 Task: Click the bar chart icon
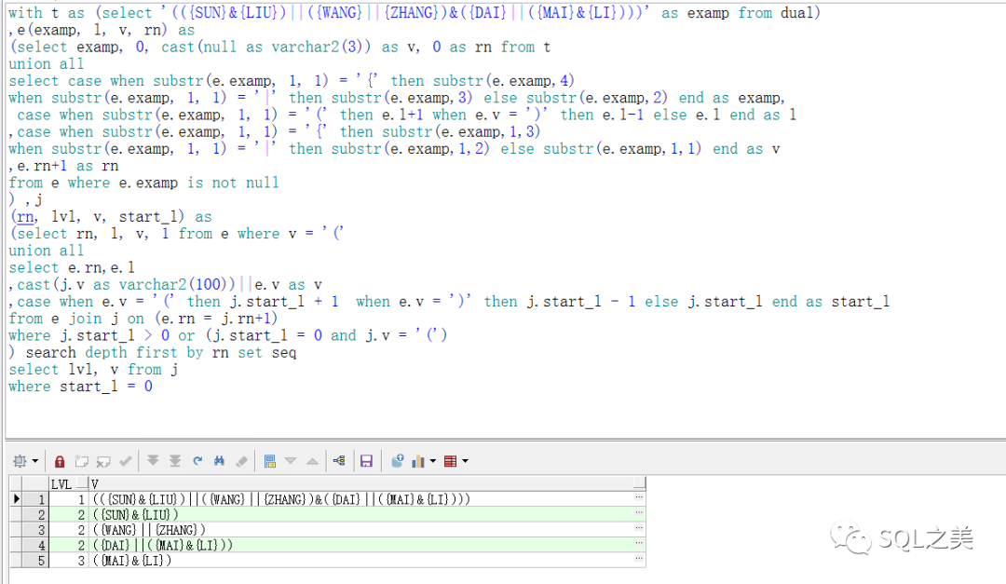pyautogui.click(x=419, y=461)
